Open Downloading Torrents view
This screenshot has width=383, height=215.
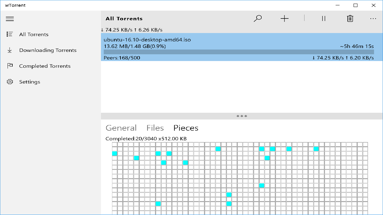48,50
